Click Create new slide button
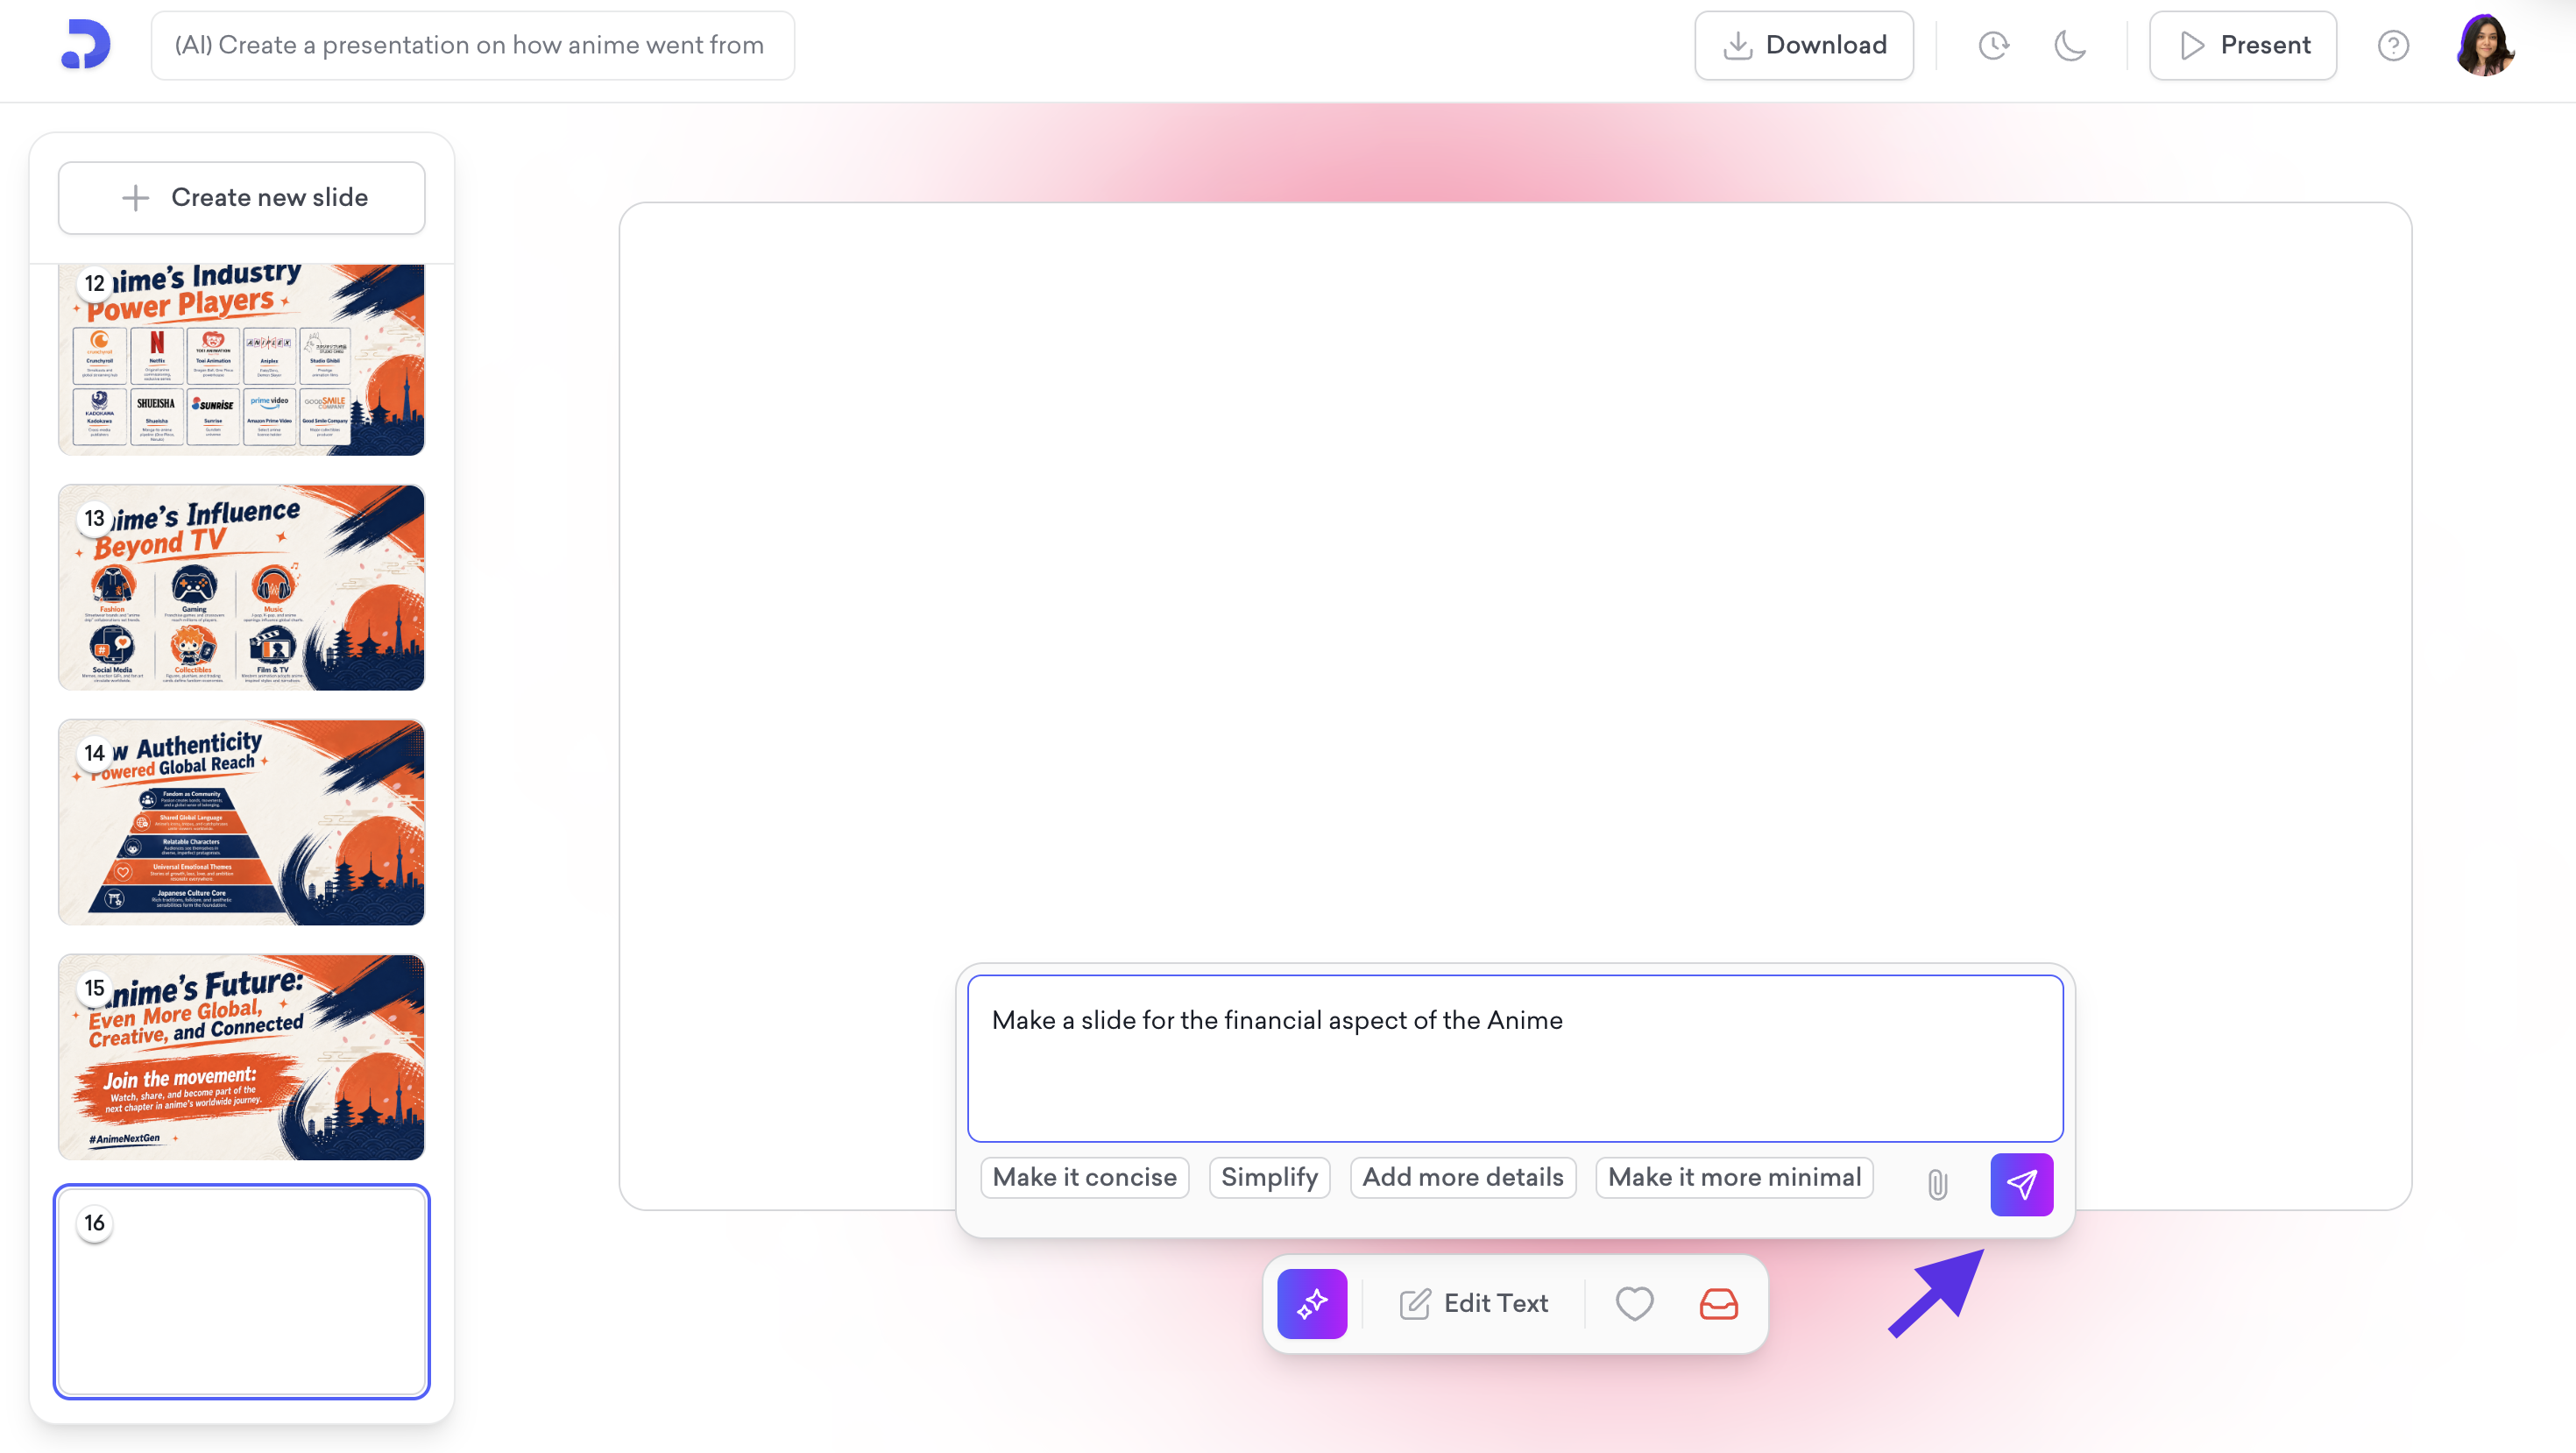Image resolution: width=2576 pixels, height=1453 pixels. [242, 197]
